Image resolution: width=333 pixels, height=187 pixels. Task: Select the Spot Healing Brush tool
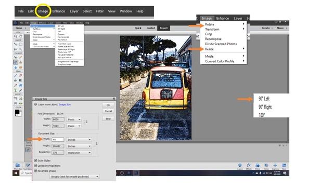coord(21,57)
